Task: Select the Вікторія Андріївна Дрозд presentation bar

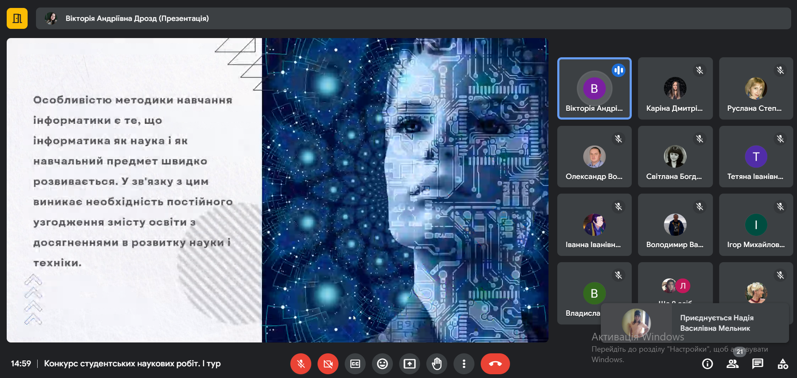Action: [413, 18]
